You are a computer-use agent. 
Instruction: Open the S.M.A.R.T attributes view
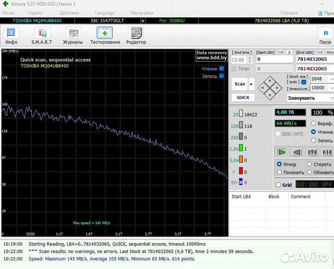point(42,35)
